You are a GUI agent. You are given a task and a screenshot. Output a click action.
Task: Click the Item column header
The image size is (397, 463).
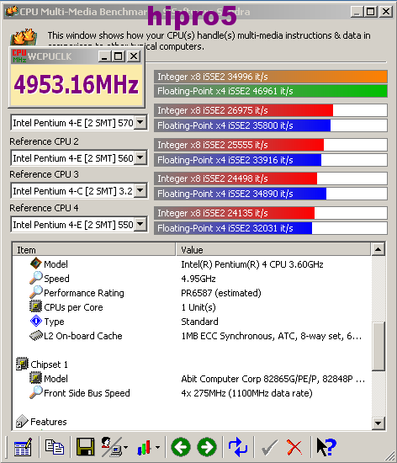coord(94,249)
